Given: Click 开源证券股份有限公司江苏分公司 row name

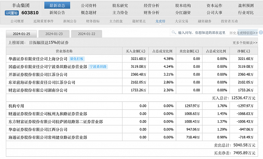Looking at the screenshot, I should 38,74.
